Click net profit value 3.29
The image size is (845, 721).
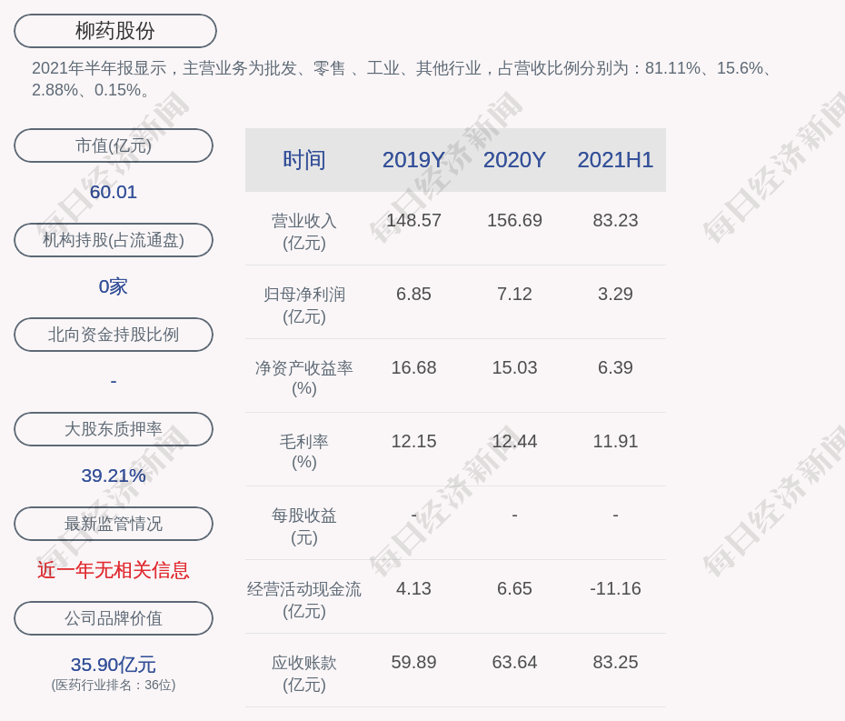point(615,295)
